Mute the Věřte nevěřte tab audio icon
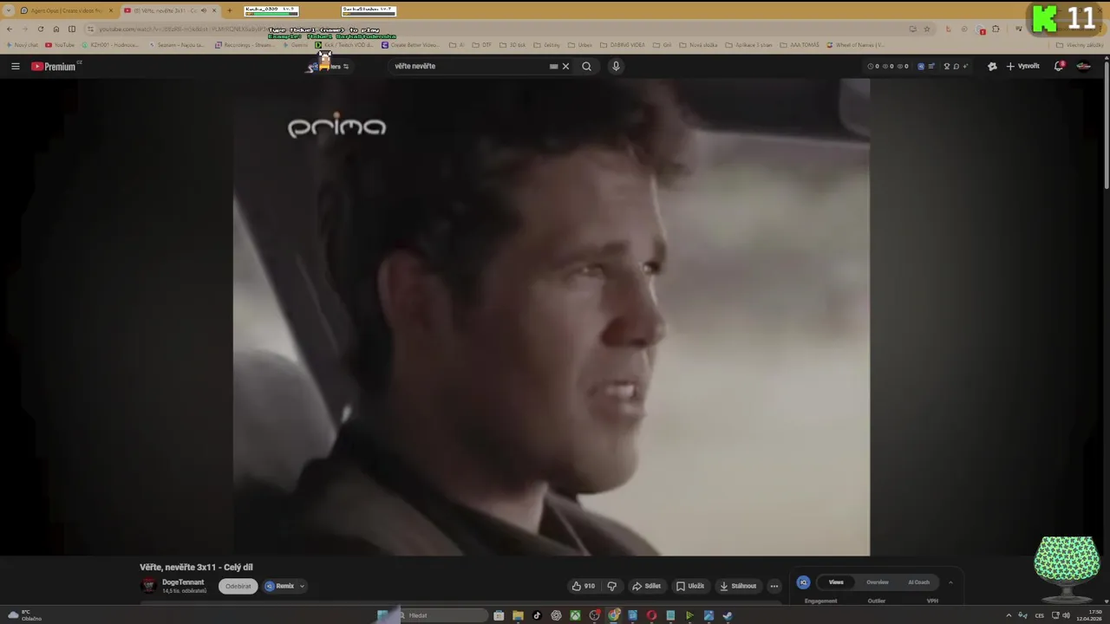This screenshot has width=1110, height=624. pos(204,10)
